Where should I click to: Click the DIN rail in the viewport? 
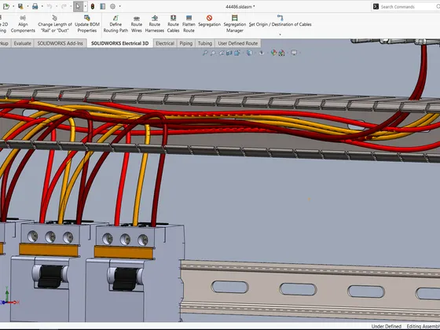(x=310, y=291)
